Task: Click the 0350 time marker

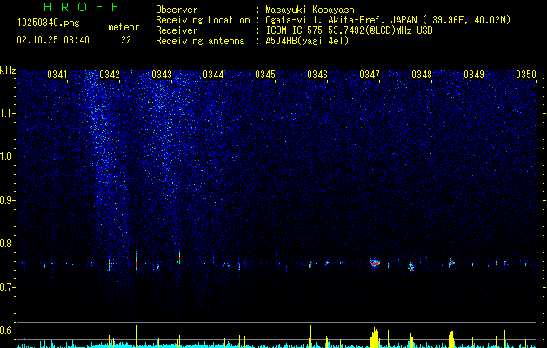Action: tap(526, 75)
